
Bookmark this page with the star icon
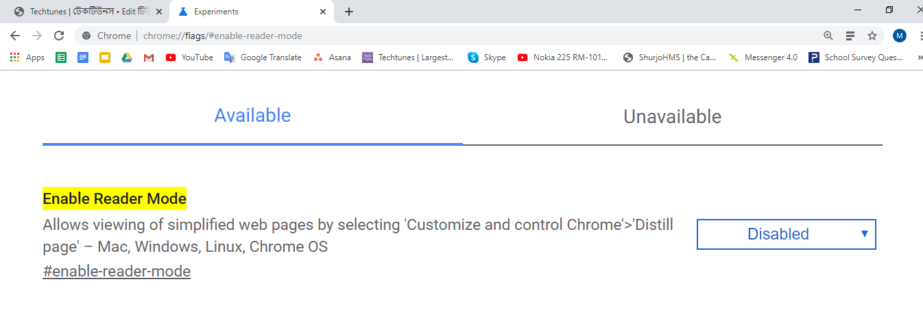pos(872,36)
